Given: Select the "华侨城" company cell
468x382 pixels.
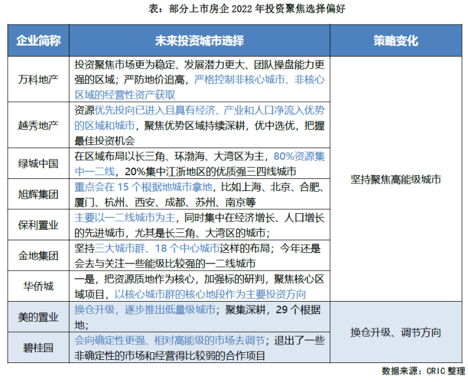Looking at the screenshot, I should [x=38, y=286].
